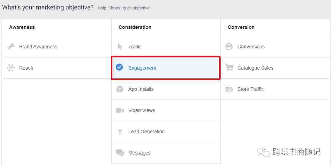Select Store Traffic objective text

pos(250,89)
